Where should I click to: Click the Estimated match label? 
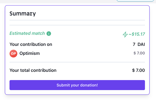pos(27,33)
